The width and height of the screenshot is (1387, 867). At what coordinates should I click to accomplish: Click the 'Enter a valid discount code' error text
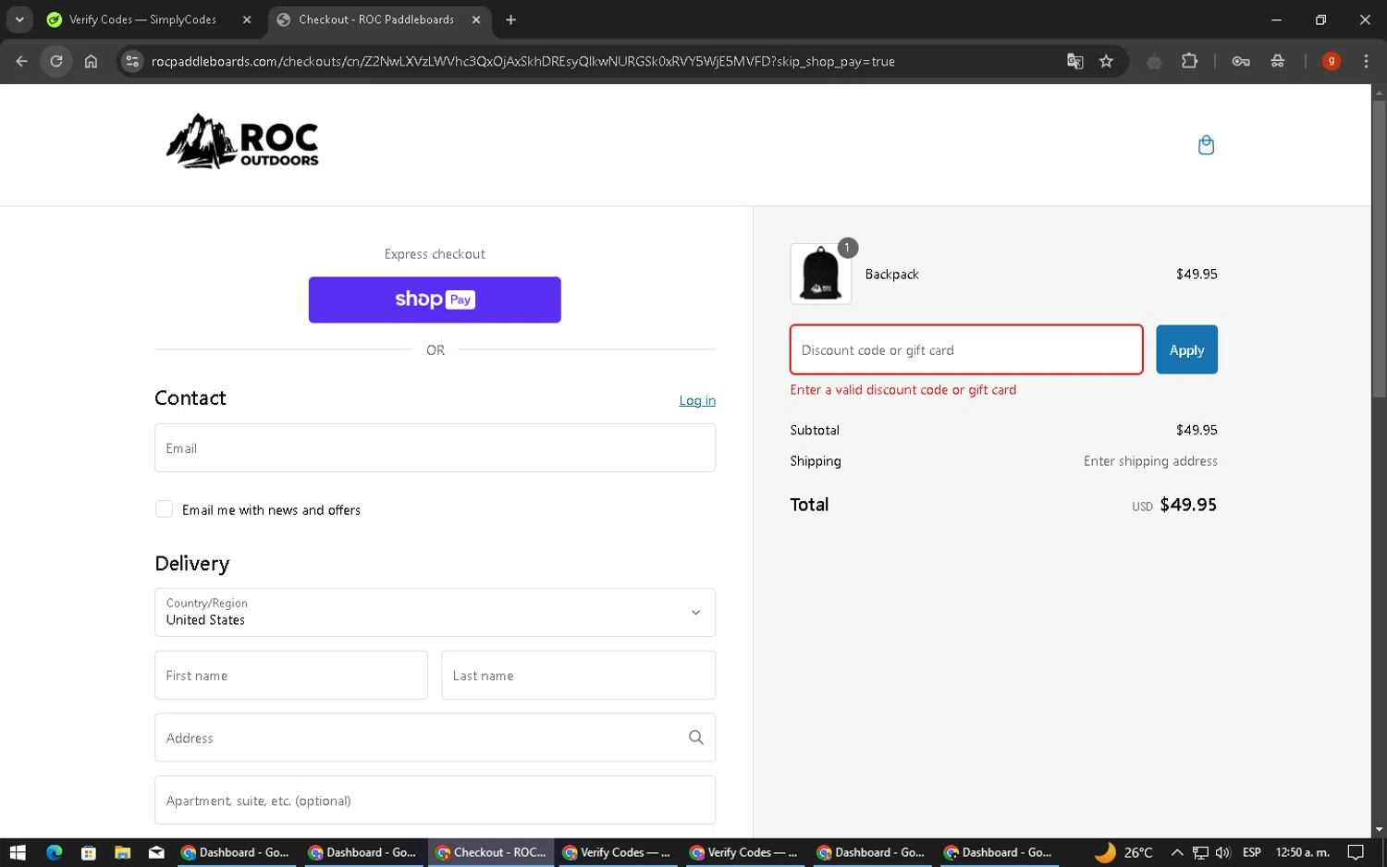pos(902,390)
